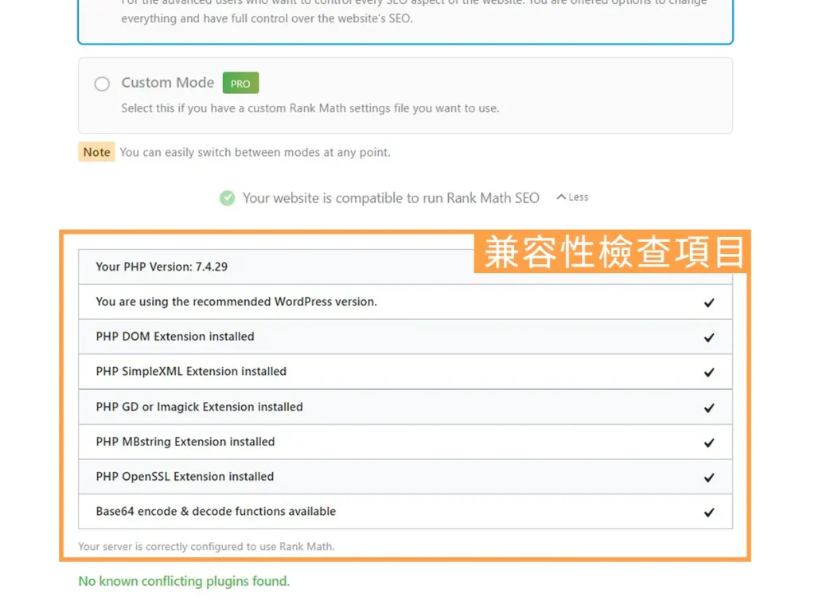Click the 'Custom Mode' heading text
This screenshot has height=612, width=815.
pos(168,83)
